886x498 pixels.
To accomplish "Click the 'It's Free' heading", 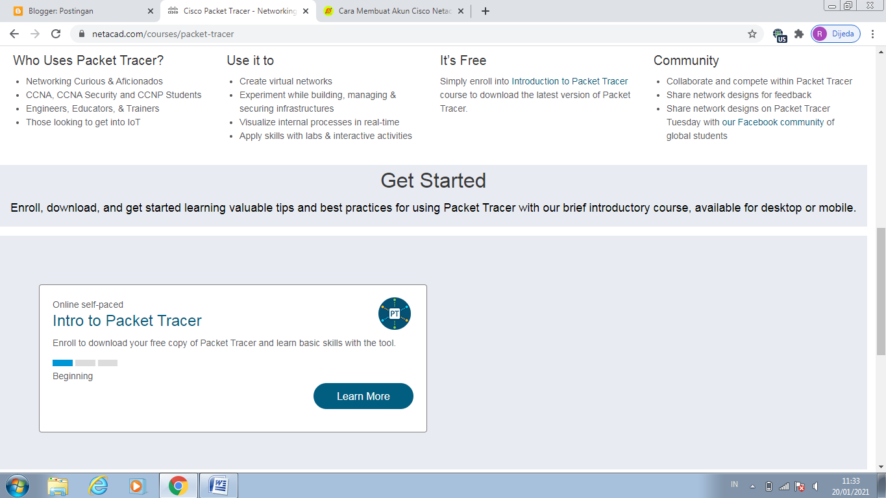I will (x=463, y=60).
